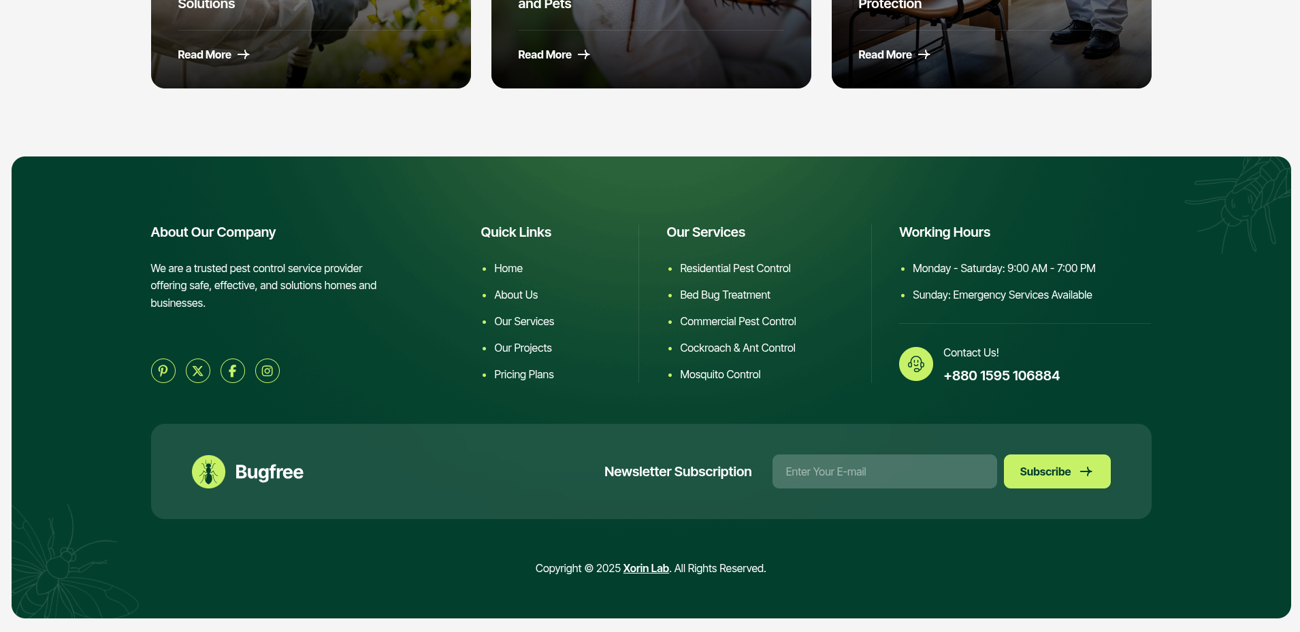Go to Home in Quick Links
The width and height of the screenshot is (1300, 632).
point(508,268)
